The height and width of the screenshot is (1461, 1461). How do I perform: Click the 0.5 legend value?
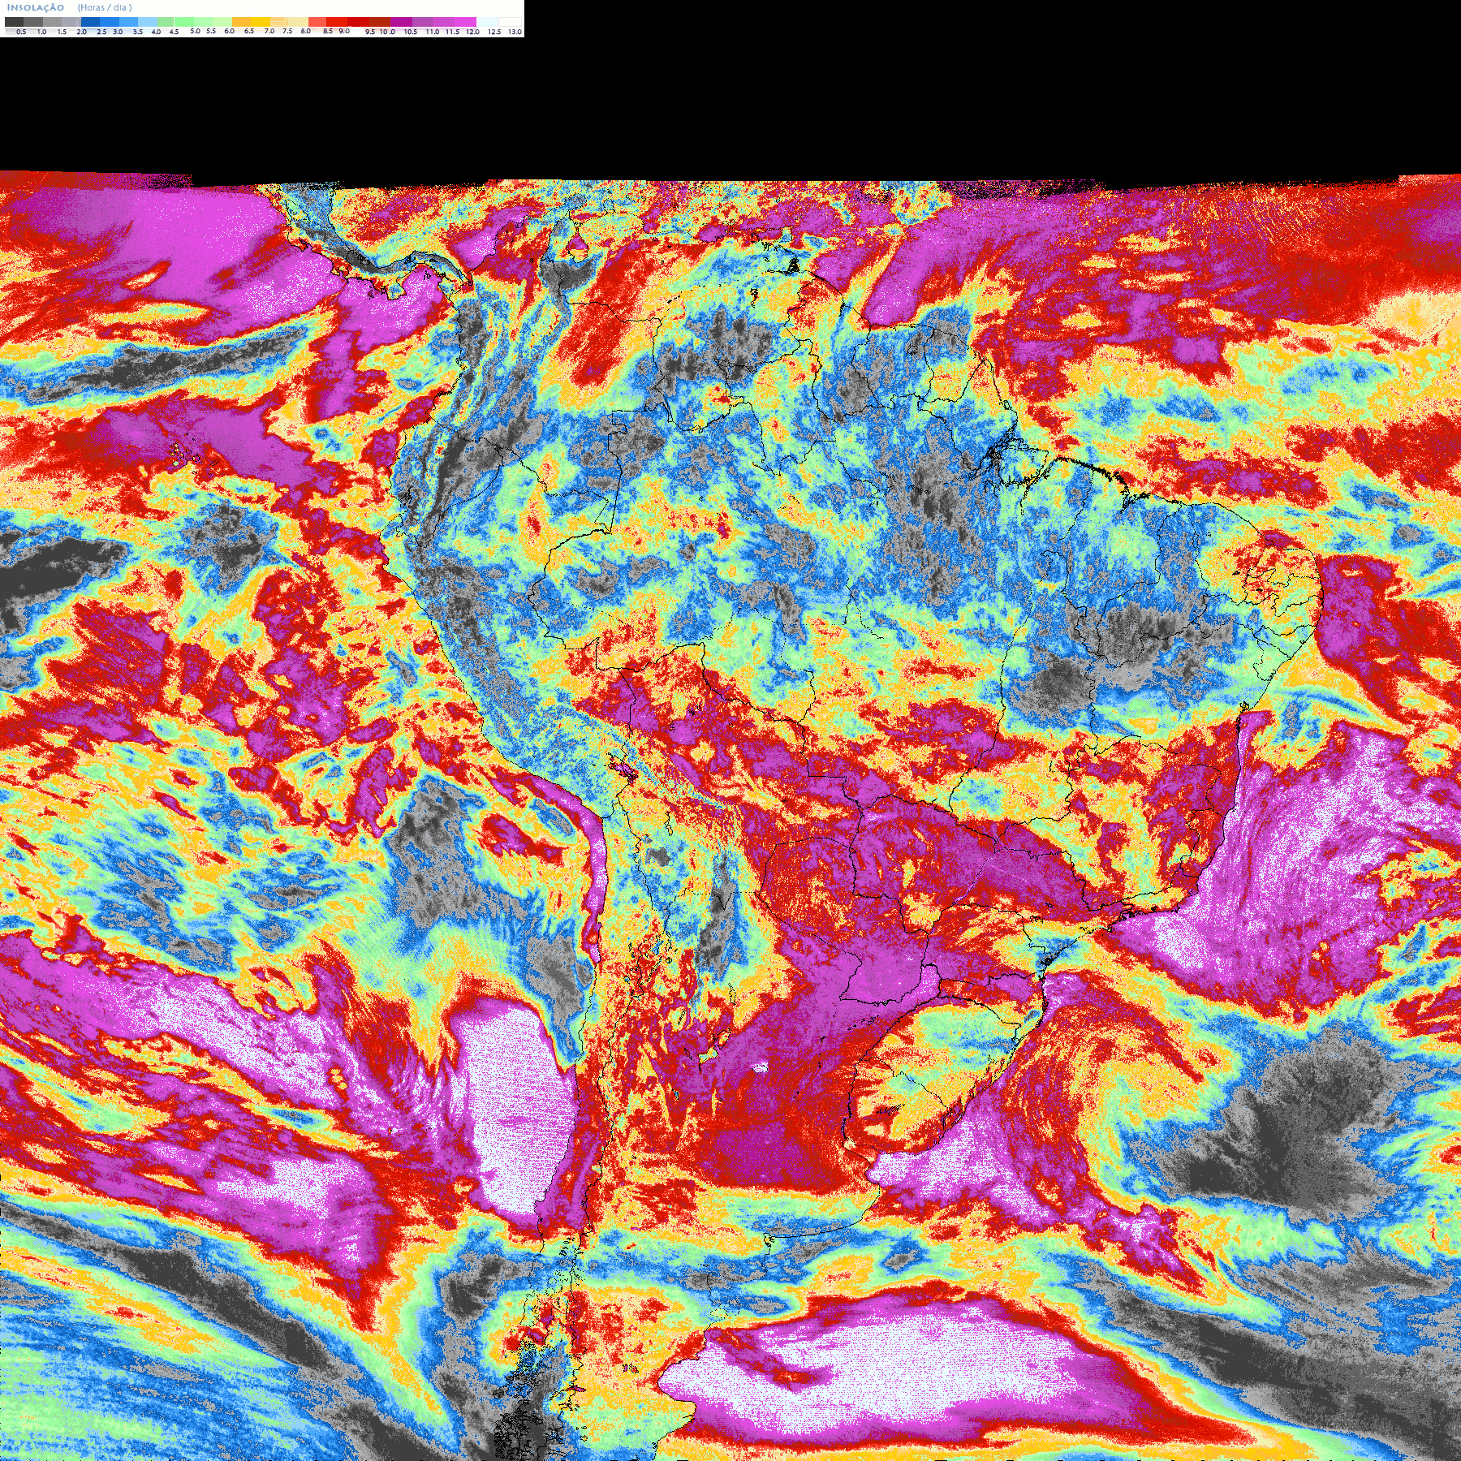point(21,32)
